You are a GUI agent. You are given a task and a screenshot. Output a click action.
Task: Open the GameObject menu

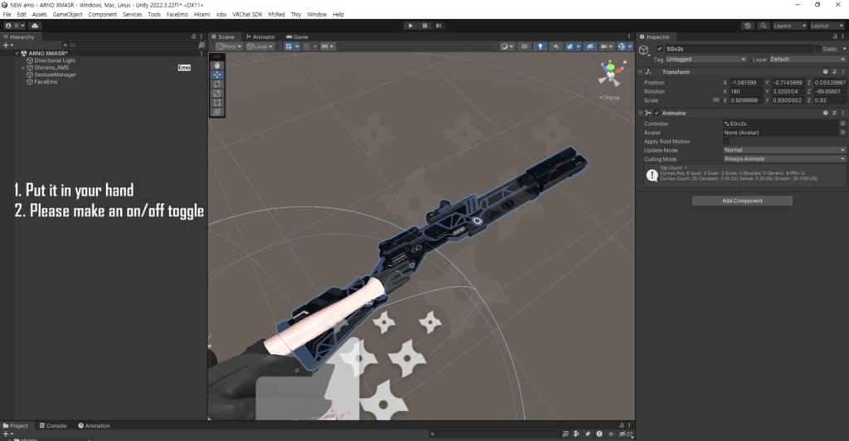pos(68,15)
